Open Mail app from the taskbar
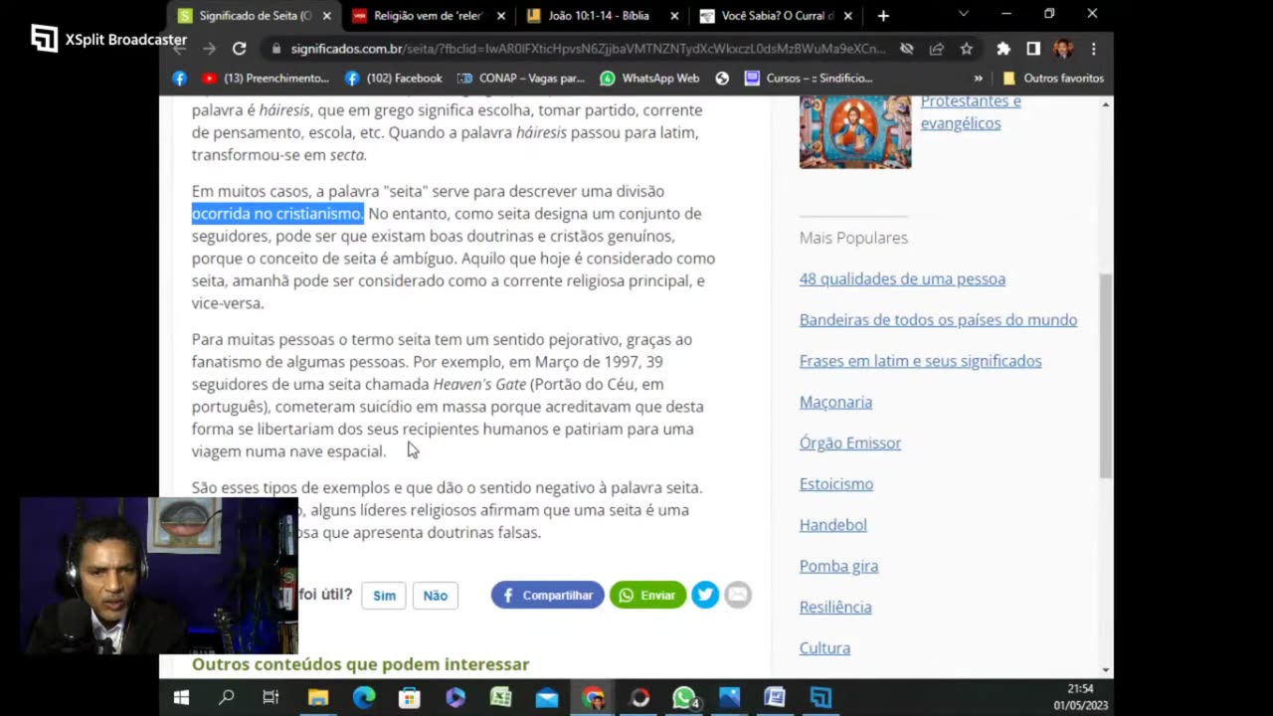This screenshot has width=1273, height=716. pyautogui.click(x=547, y=697)
